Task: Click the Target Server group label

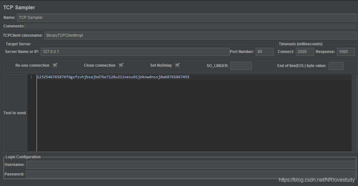Action: tap(18, 44)
